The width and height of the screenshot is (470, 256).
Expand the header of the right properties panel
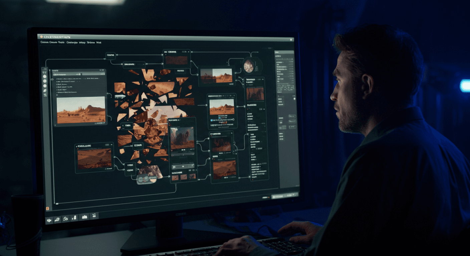284,52
